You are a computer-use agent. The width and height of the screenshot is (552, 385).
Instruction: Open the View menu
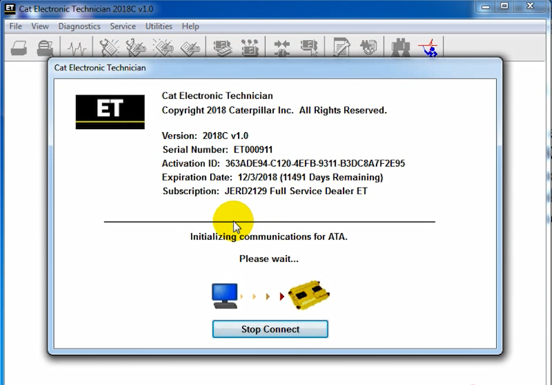pos(40,27)
